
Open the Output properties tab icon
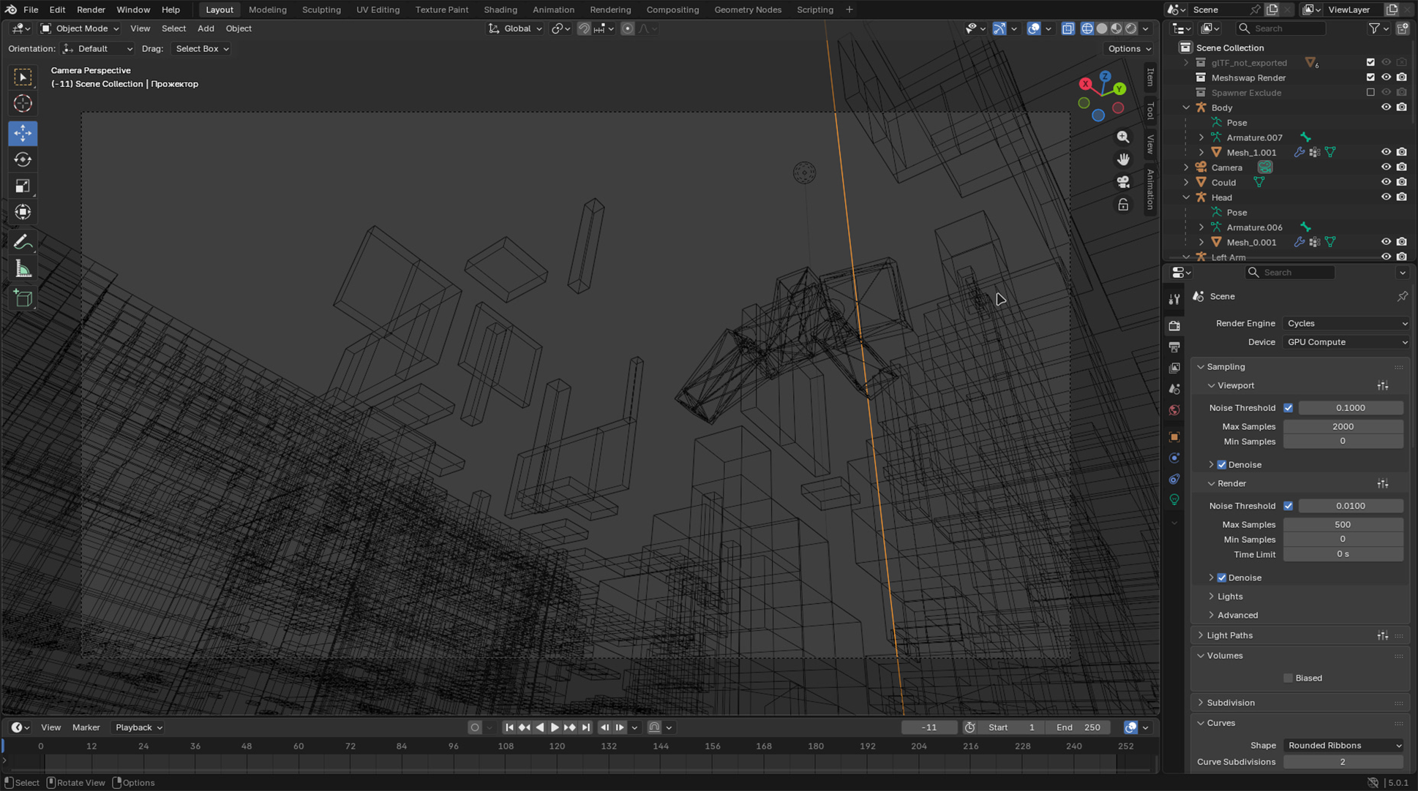[x=1174, y=347]
